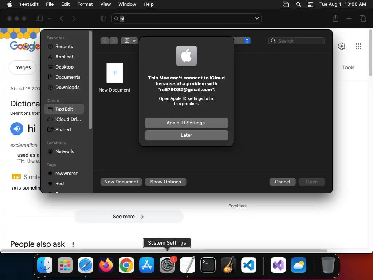Screen dimensions: 373x280
Task: Open the Weather app in the Dock
Action: pos(299,265)
